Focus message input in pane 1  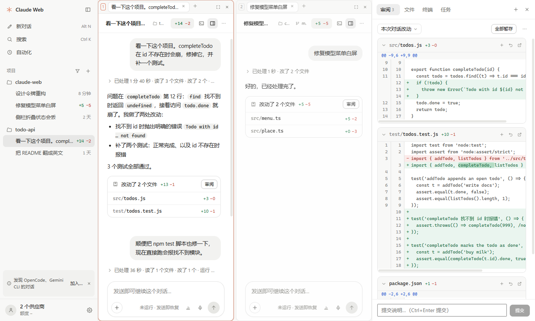point(166,291)
